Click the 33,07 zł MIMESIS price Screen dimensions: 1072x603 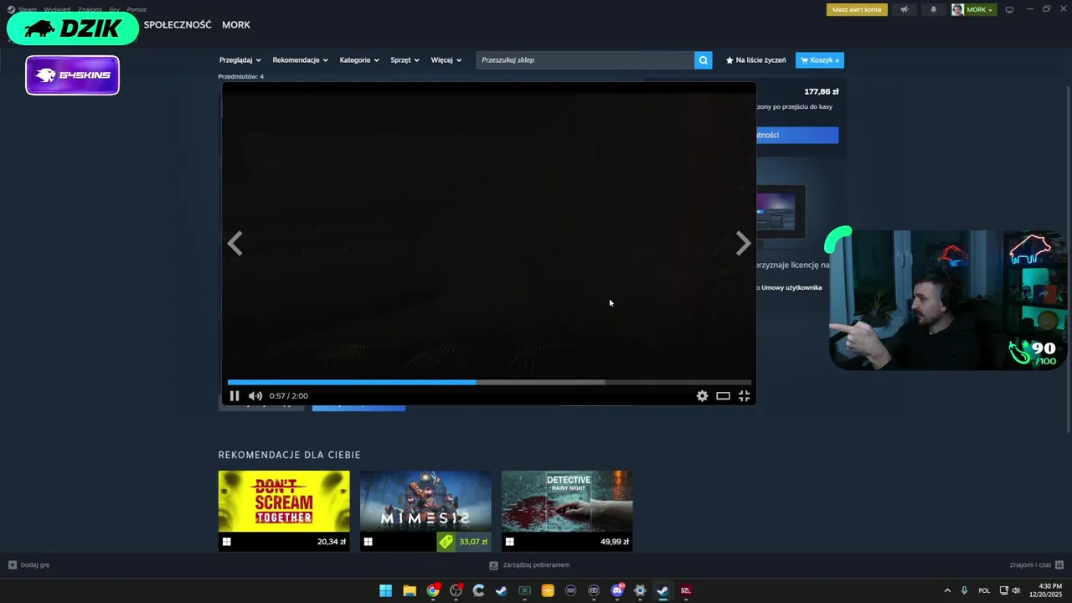473,542
